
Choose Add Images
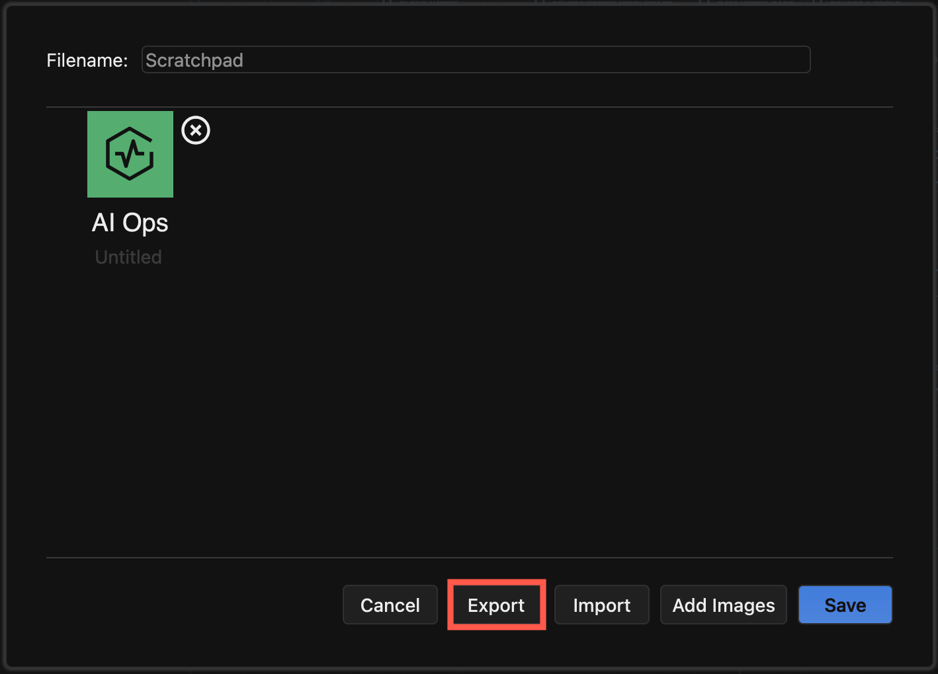723,605
